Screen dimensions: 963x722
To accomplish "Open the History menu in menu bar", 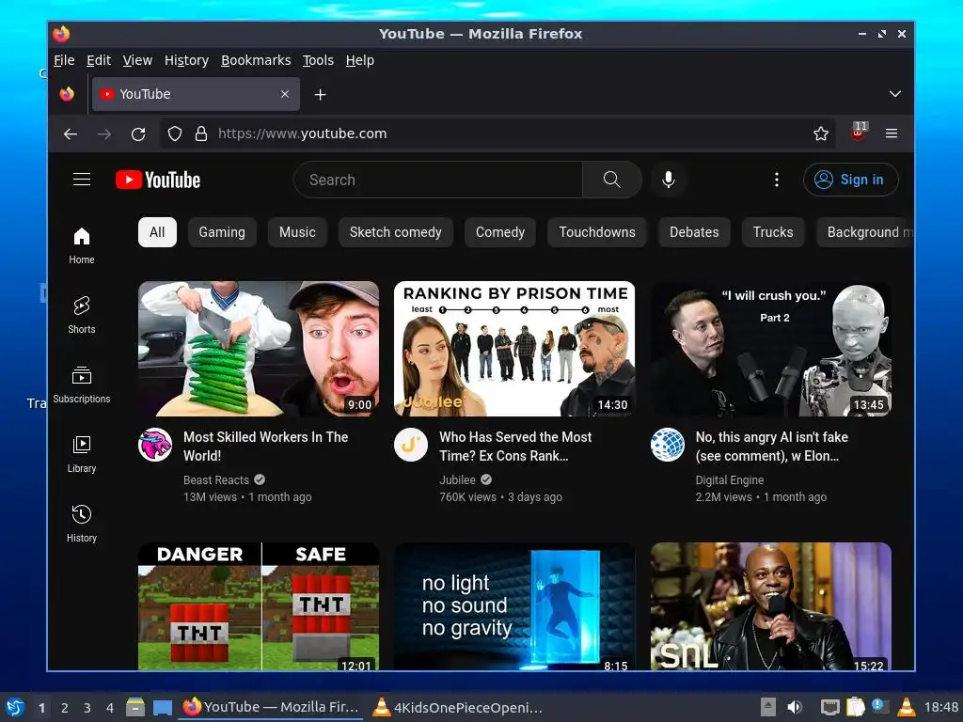I will click(x=187, y=60).
